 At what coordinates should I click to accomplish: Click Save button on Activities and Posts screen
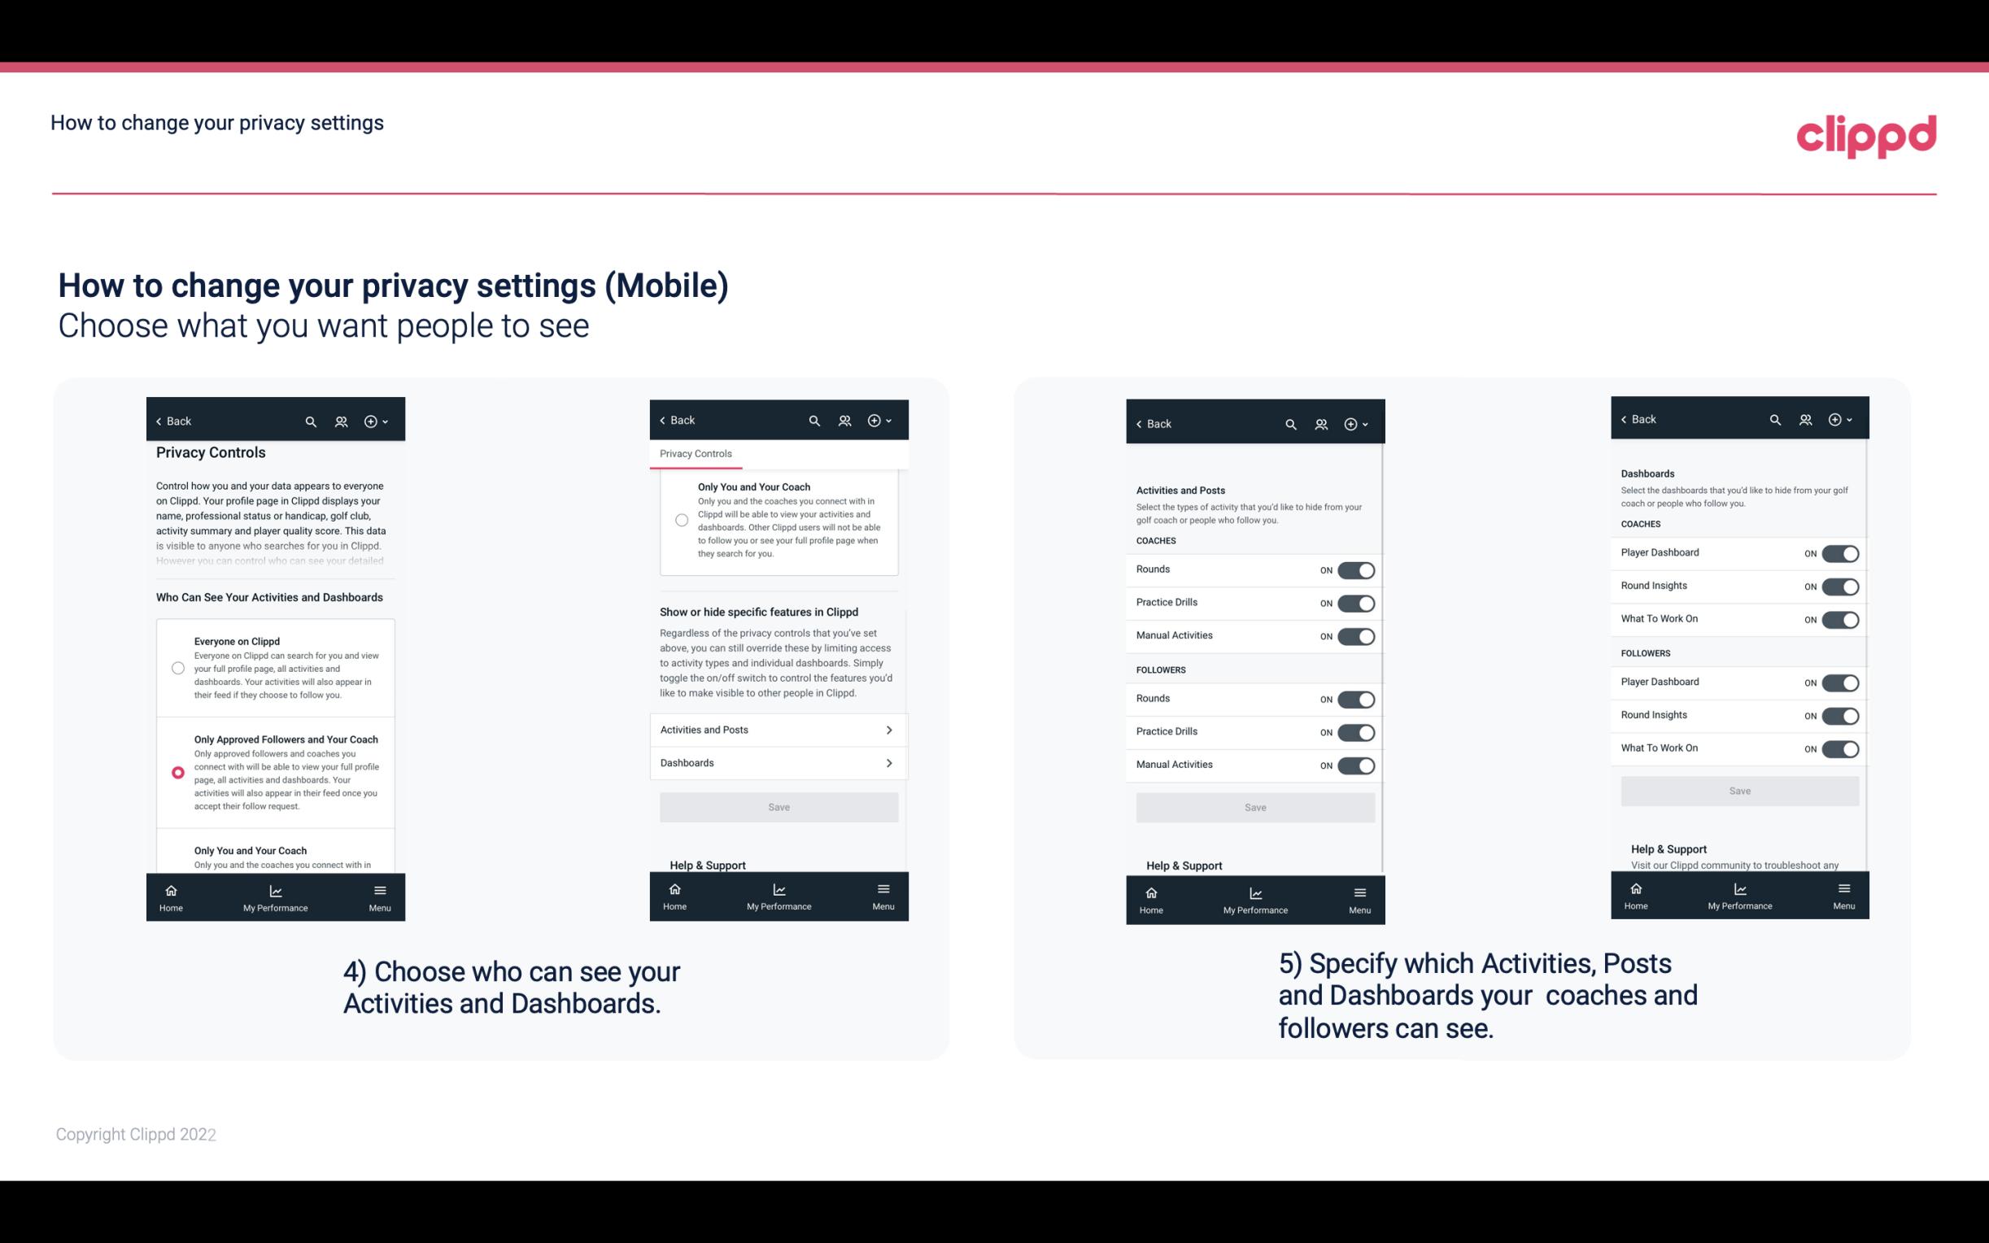(x=1254, y=806)
